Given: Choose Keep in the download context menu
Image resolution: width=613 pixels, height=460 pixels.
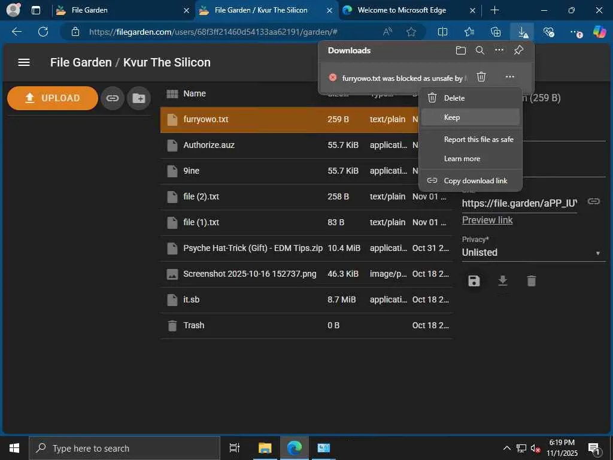Looking at the screenshot, I should [471, 117].
